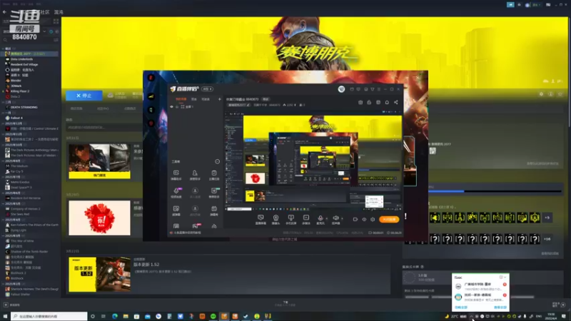This screenshot has width=571, height=321.
Task: Select the 我的场景 tab in Douyu
Action: point(181,99)
